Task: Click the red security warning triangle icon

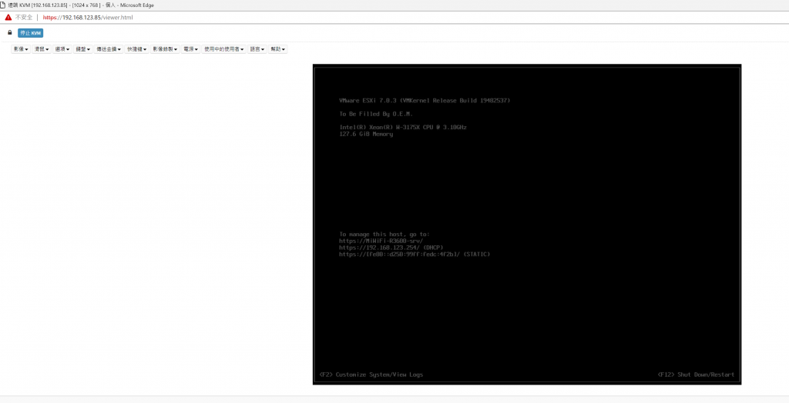Action: pos(8,17)
